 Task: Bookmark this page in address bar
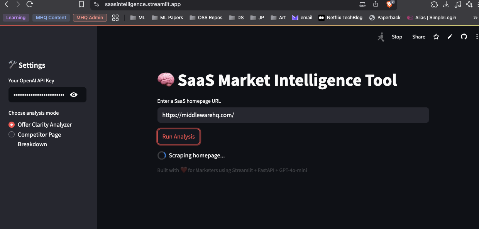[x=81, y=4]
